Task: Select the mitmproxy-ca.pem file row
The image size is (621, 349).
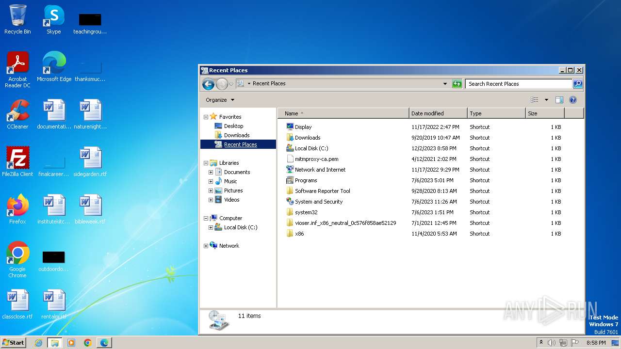Action: point(424,159)
